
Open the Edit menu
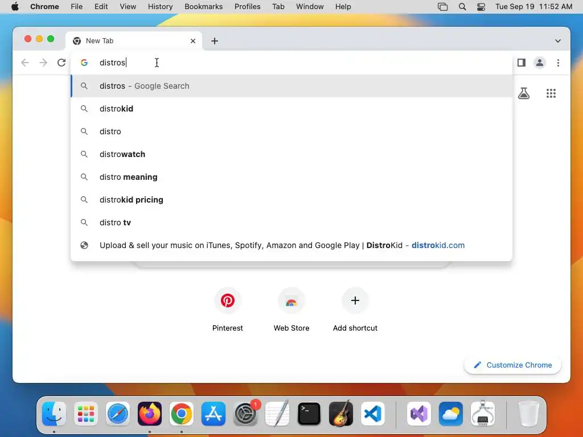pos(101,7)
